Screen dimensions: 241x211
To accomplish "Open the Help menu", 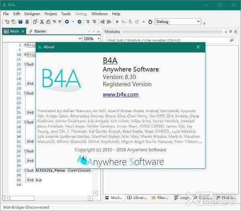I will (116, 14).
